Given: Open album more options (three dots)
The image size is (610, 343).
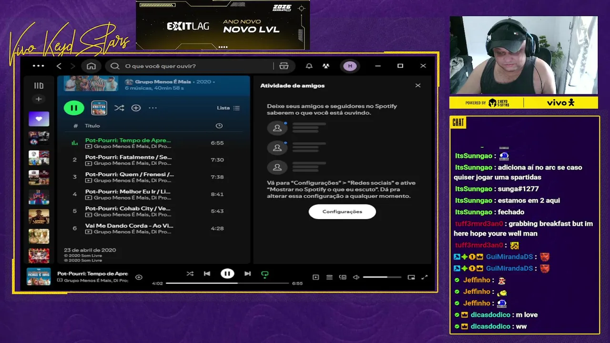Looking at the screenshot, I should coord(152,108).
